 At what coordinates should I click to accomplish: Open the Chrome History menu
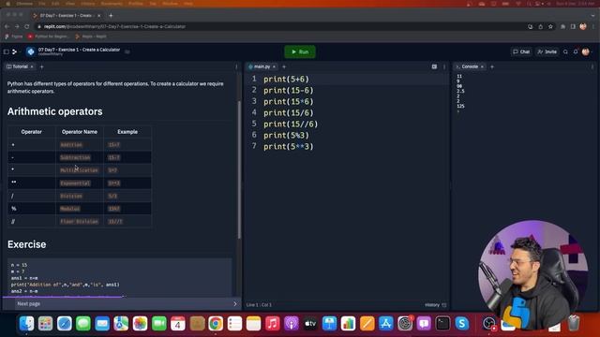(87, 4)
